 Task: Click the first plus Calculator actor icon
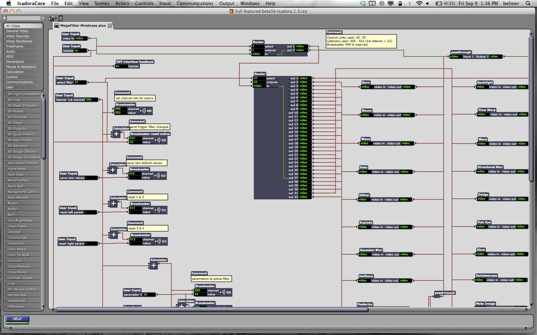click(x=116, y=134)
